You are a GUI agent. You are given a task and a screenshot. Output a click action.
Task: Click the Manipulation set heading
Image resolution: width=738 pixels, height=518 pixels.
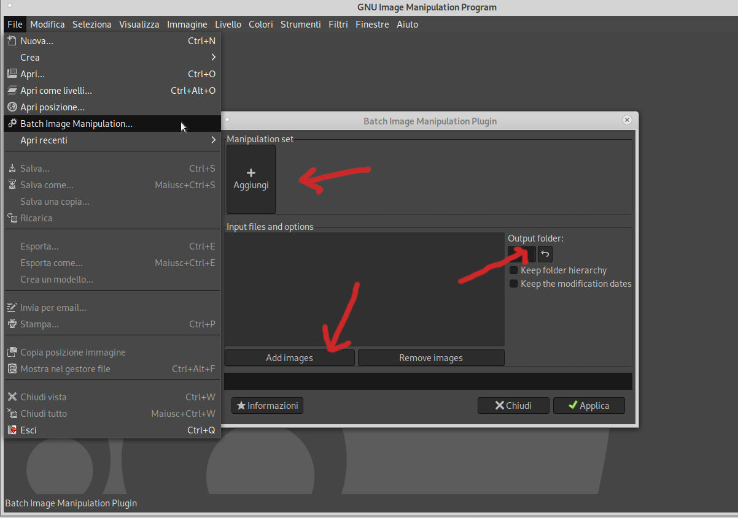(260, 139)
